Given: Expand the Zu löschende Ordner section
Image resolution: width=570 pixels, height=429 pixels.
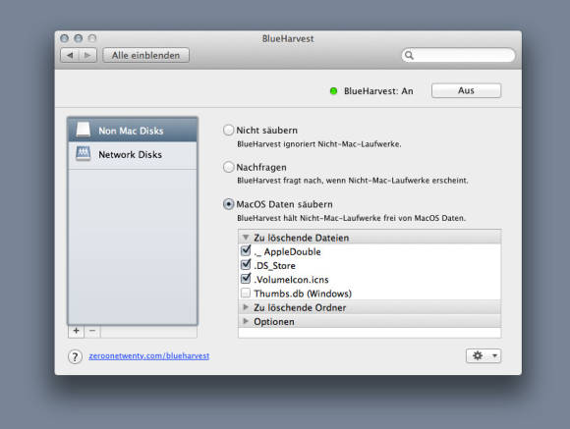Looking at the screenshot, I should point(246,307).
